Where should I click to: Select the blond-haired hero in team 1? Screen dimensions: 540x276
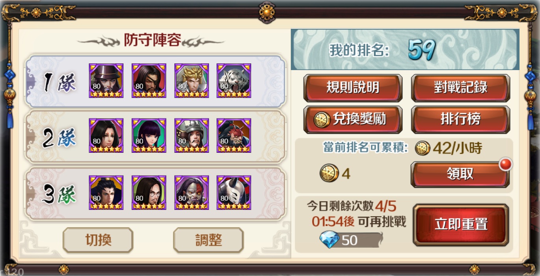pyautogui.click(x=191, y=81)
